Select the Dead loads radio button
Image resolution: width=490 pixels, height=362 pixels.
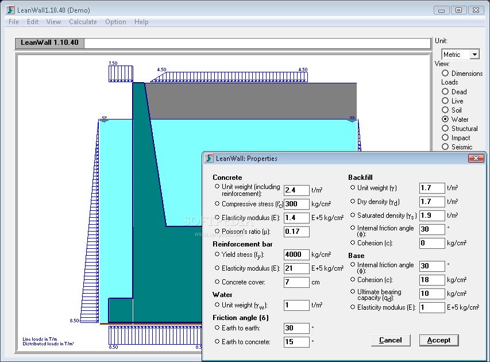[x=445, y=91]
